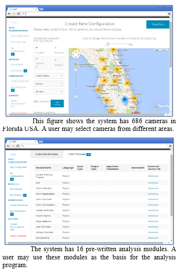Download the Color Detection module source

pos(153,188)
